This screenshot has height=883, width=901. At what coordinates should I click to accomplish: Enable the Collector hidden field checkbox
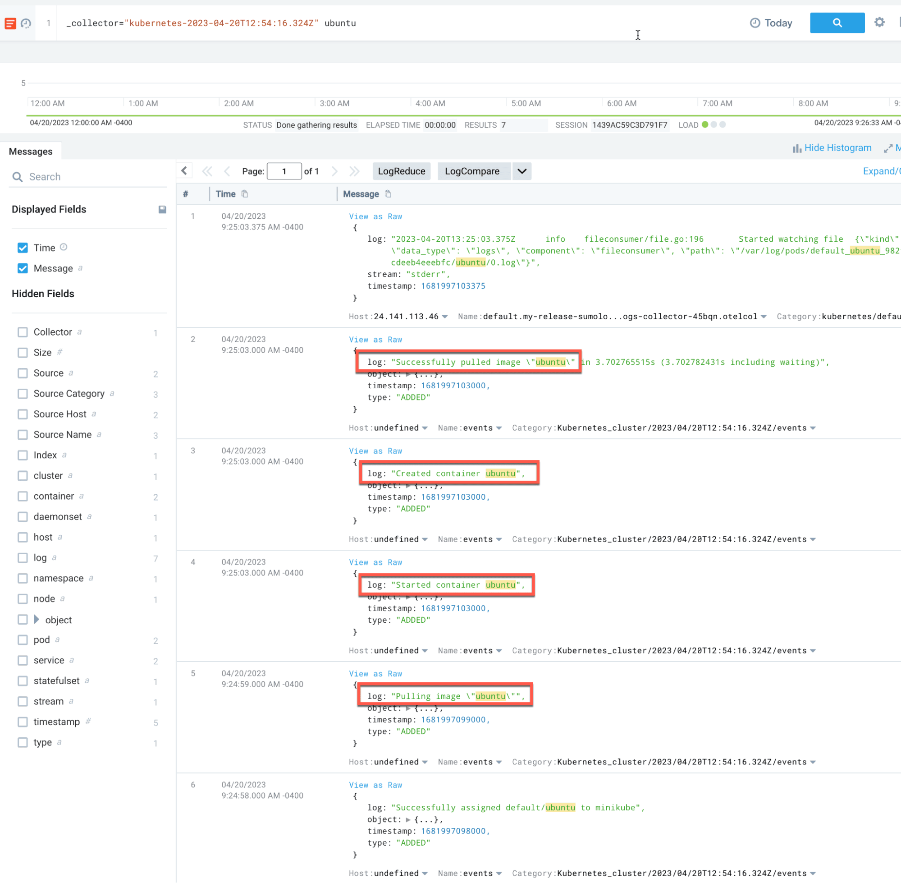23,332
